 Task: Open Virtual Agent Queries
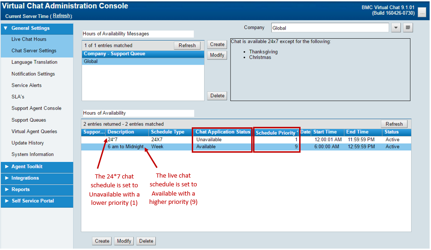34,132
